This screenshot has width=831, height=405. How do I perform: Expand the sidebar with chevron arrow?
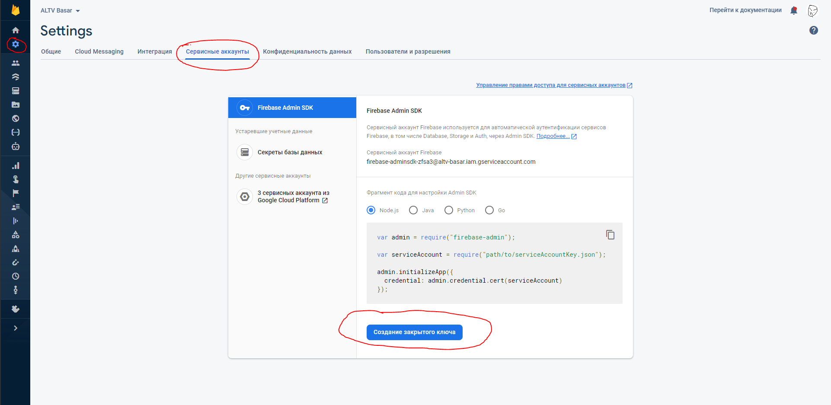(16, 328)
